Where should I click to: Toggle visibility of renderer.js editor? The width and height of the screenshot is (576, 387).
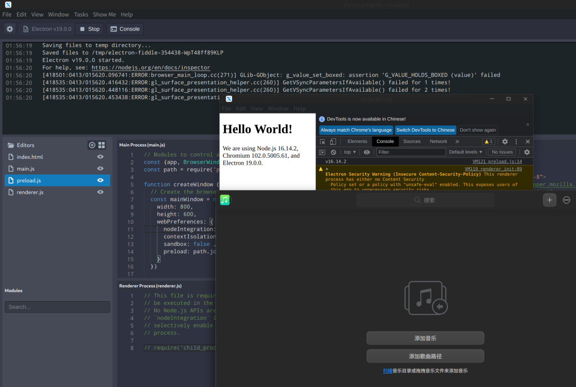point(100,192)
